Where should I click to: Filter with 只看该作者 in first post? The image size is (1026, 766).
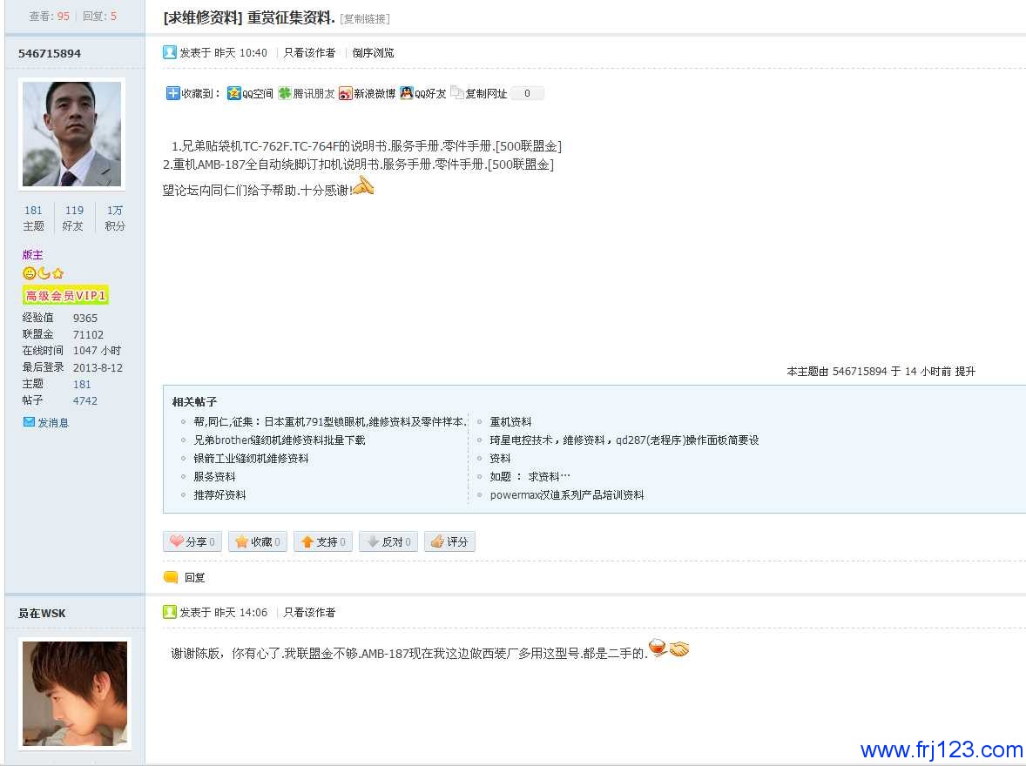pos(309,53)
